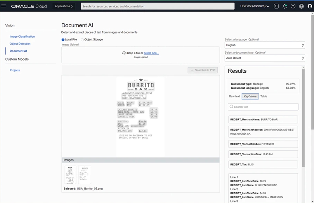Open Object Detection in the sidebar
The image size is (314, 203).
point(20,44)
